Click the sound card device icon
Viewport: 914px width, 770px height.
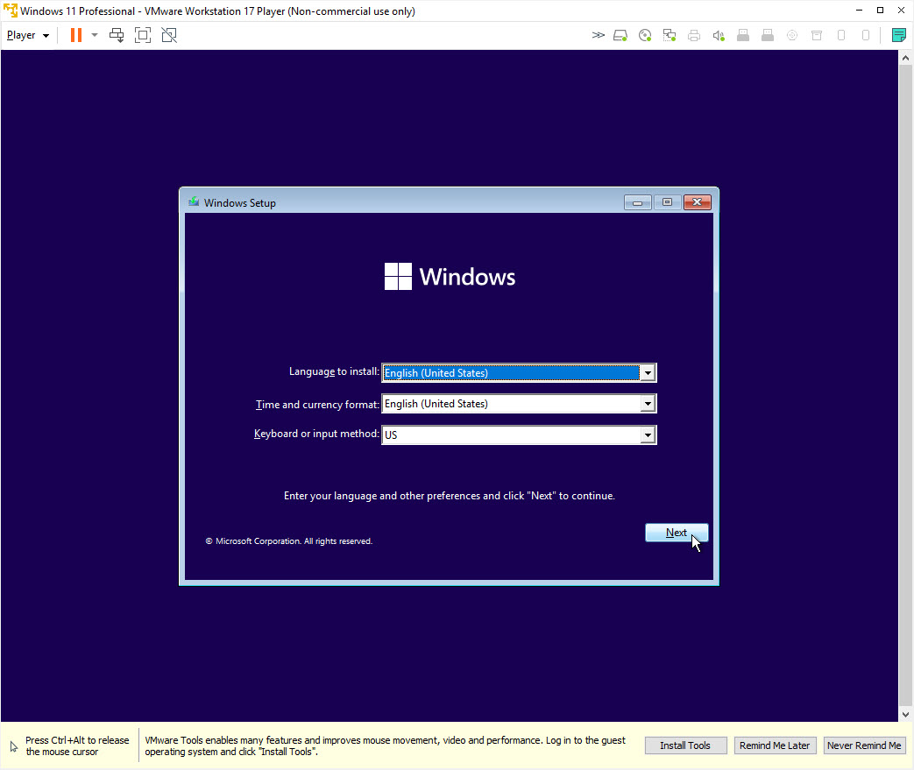click(x=719, y=35)
